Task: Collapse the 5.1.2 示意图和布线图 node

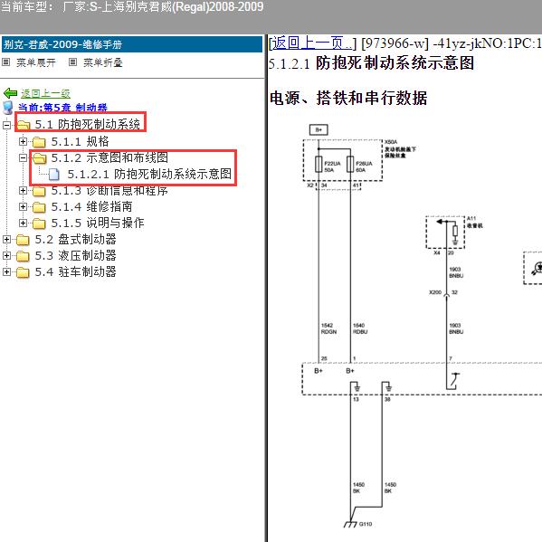Action: [23, 157]
